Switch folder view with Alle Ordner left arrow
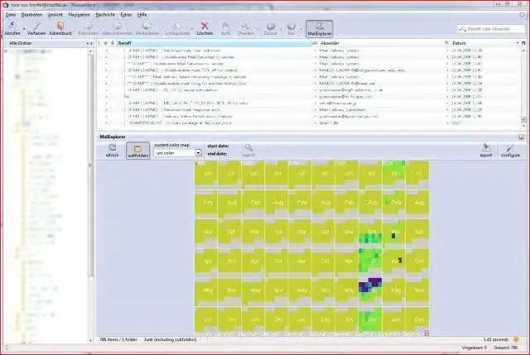 (x=88, y=43)
